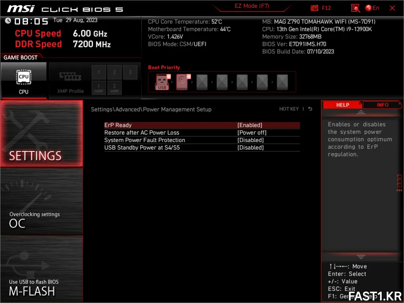The width and height of the screenshot is (404, 303).
Task: Select the hard disk boot device icon
Action: point(183,82)
